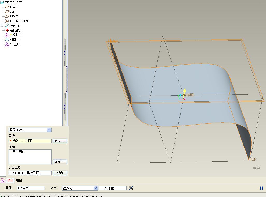Open the 属性 tab

[x=19, y=180]
